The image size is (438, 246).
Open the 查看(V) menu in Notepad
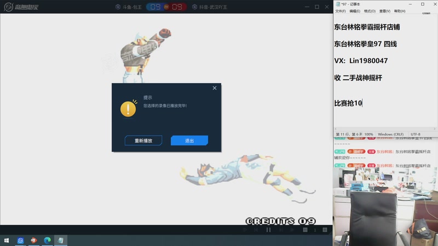pos(385,11)
